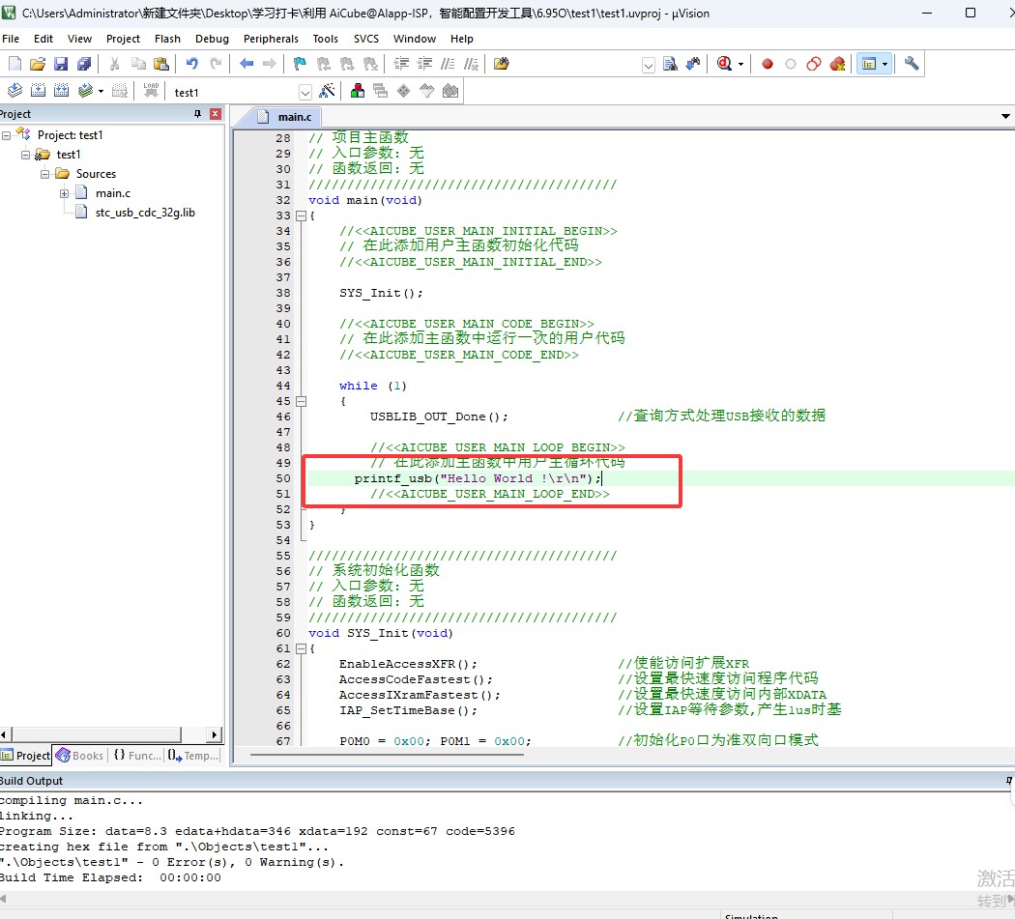
Task: Undo the last edit
Action: click(192, 64)
